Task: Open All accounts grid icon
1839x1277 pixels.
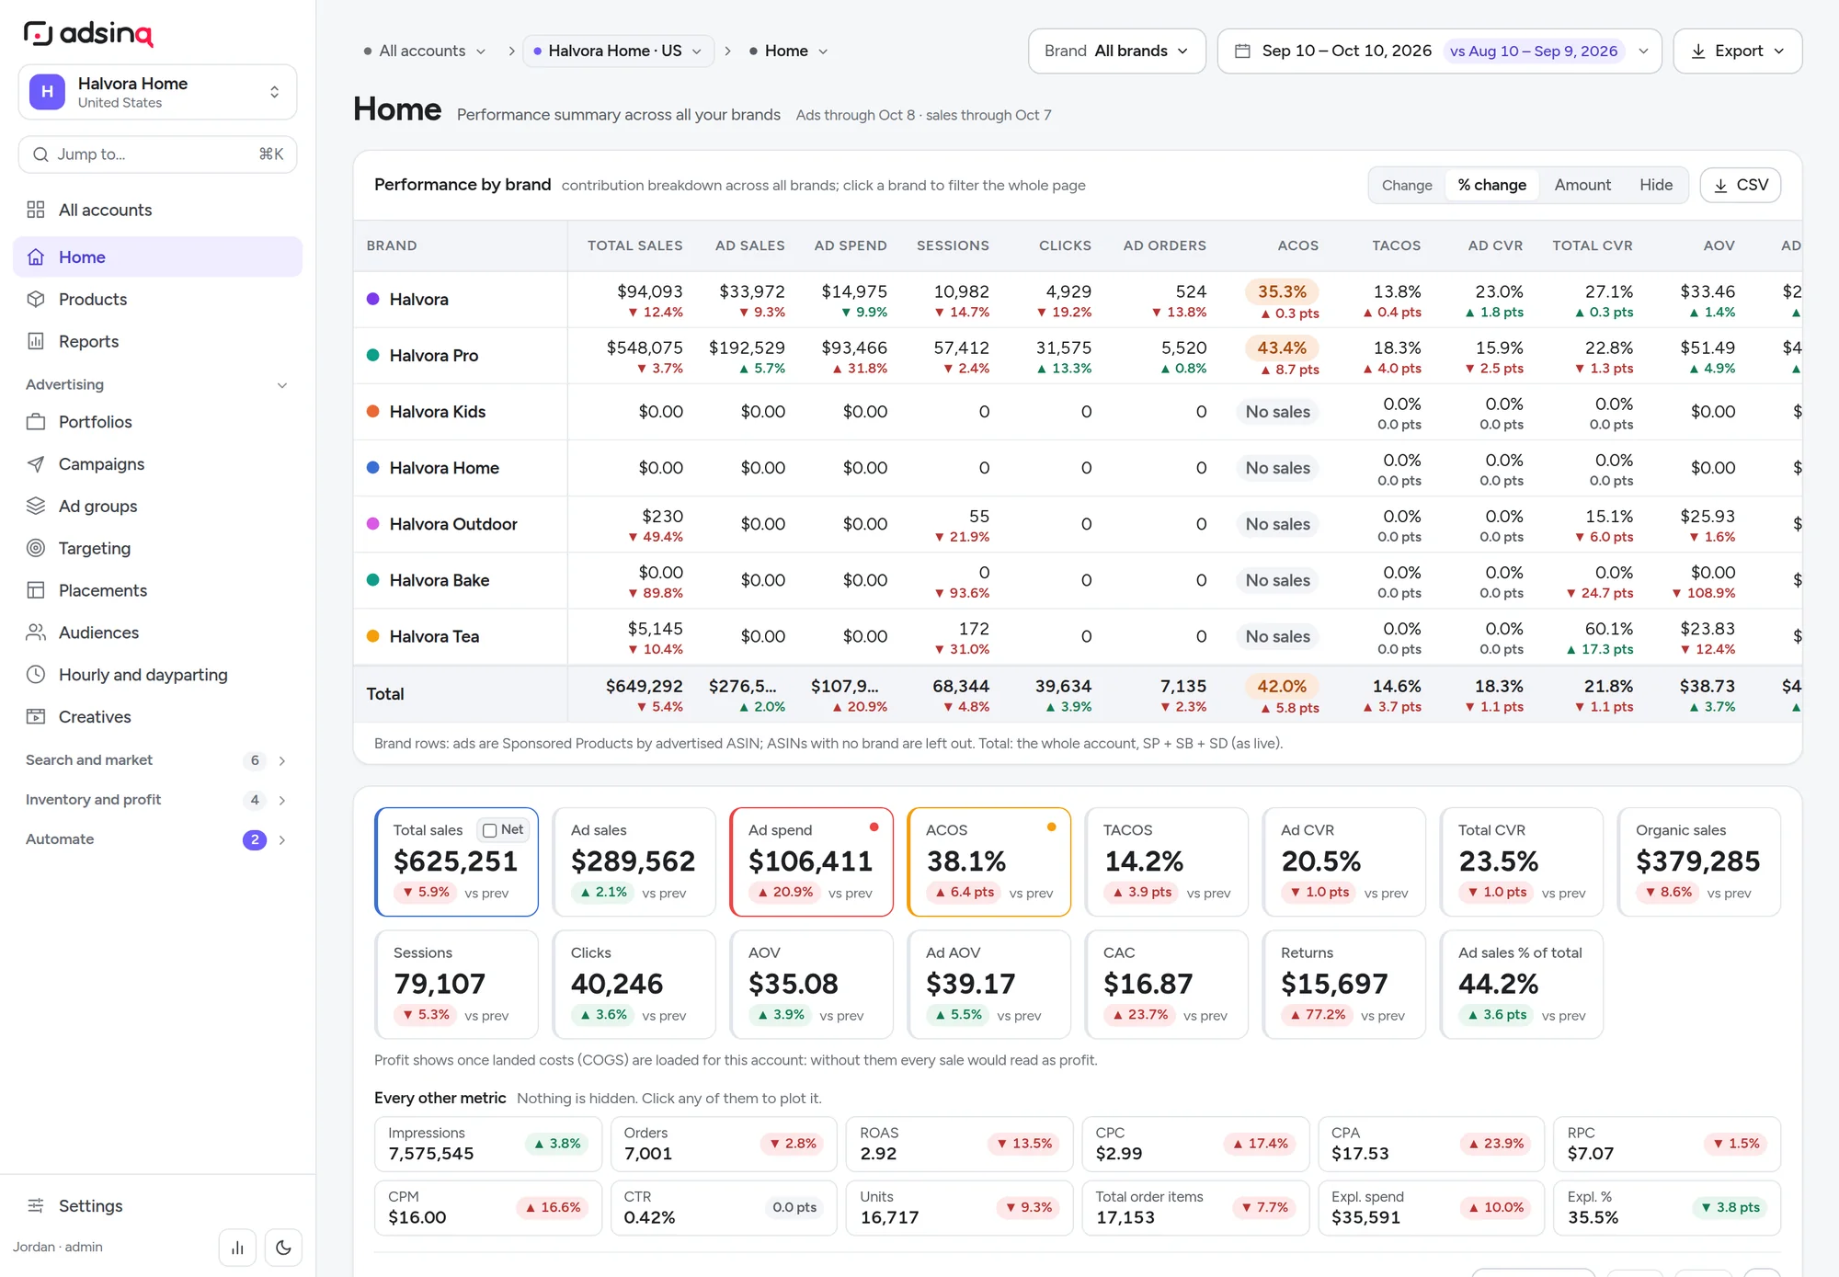Action: pos(36,210)
